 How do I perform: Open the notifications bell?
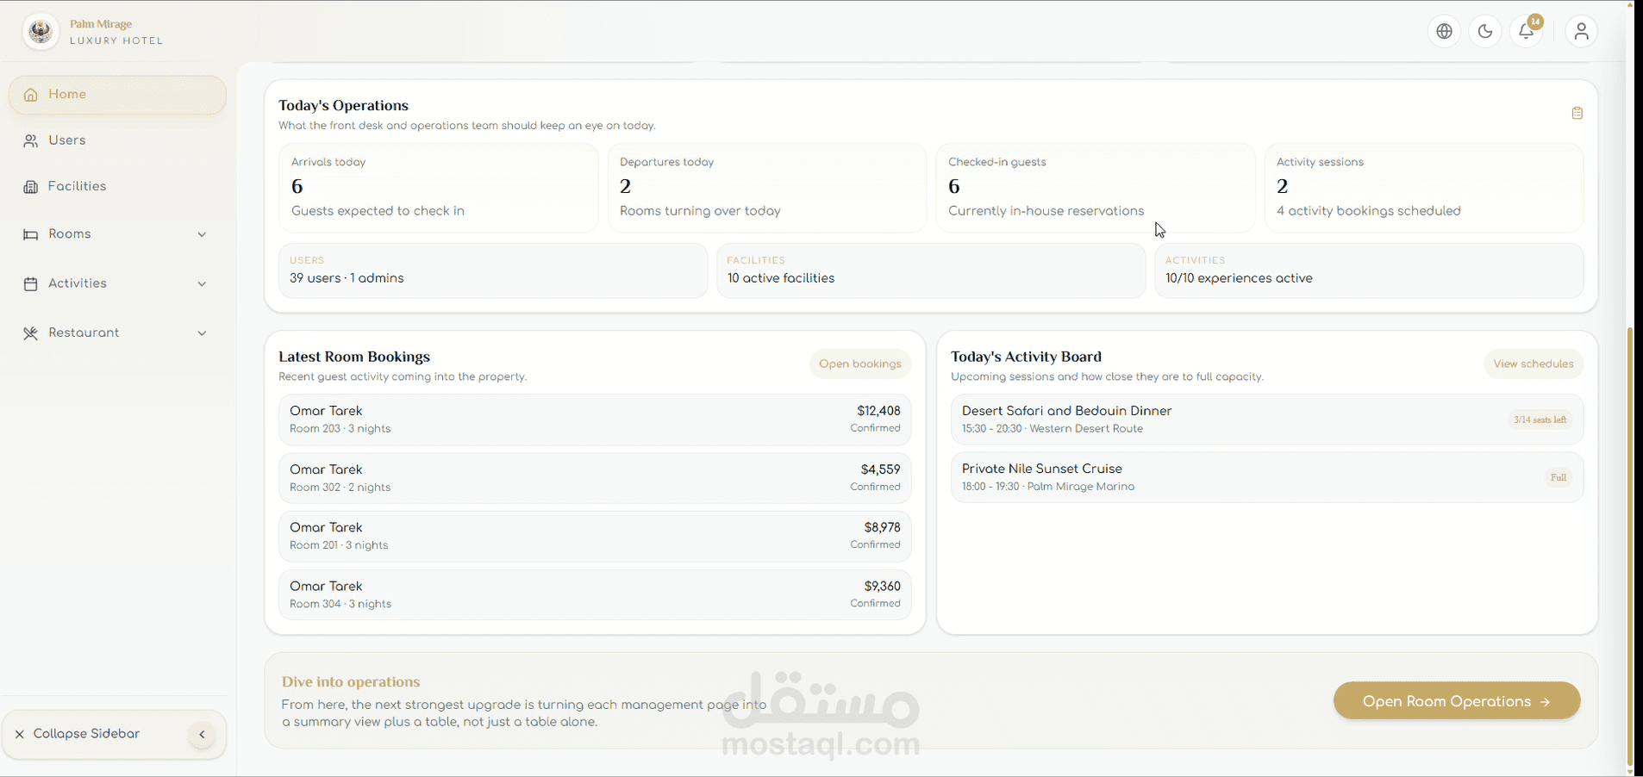(x=1527, y=32)
